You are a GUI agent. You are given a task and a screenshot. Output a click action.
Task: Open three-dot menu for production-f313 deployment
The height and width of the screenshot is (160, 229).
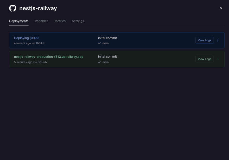(x=218, y=59)
